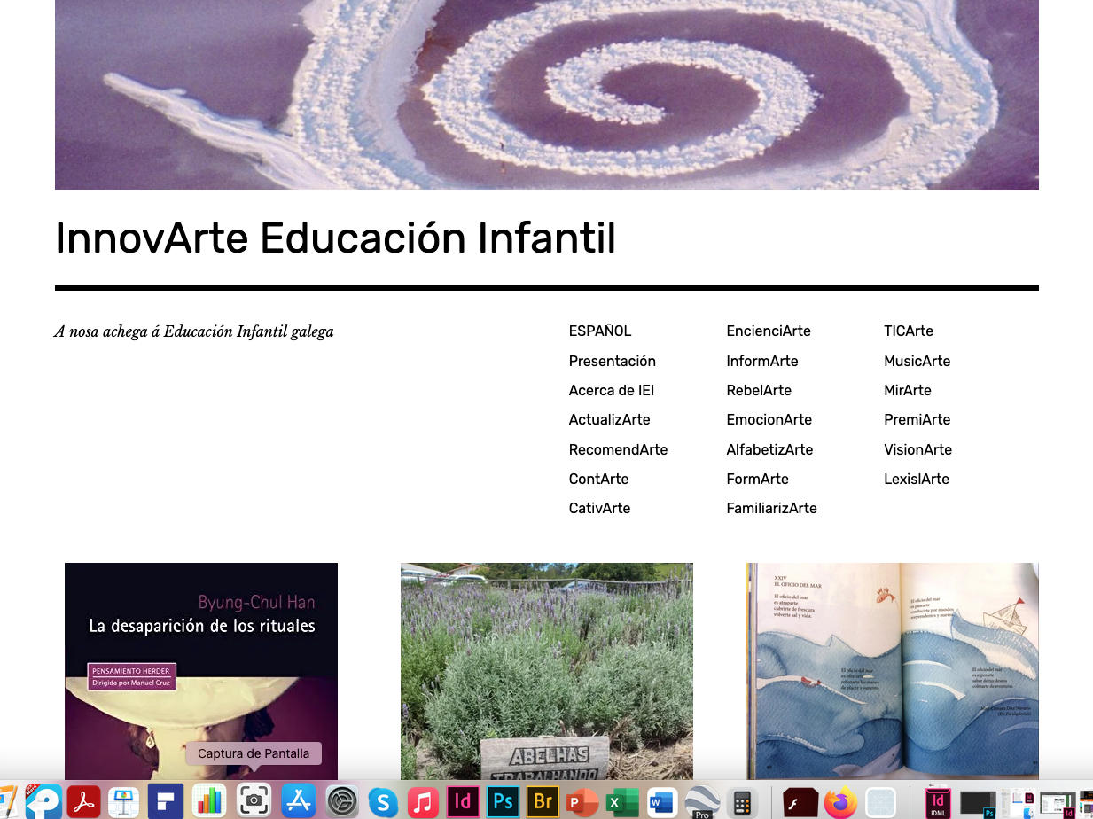
Task: Select the EmocionArte navigation link
Action: [x=769, y=420]
